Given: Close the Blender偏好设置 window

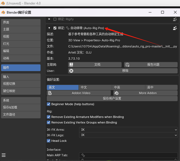Looking at the screenshot, I should click(175, 12).
